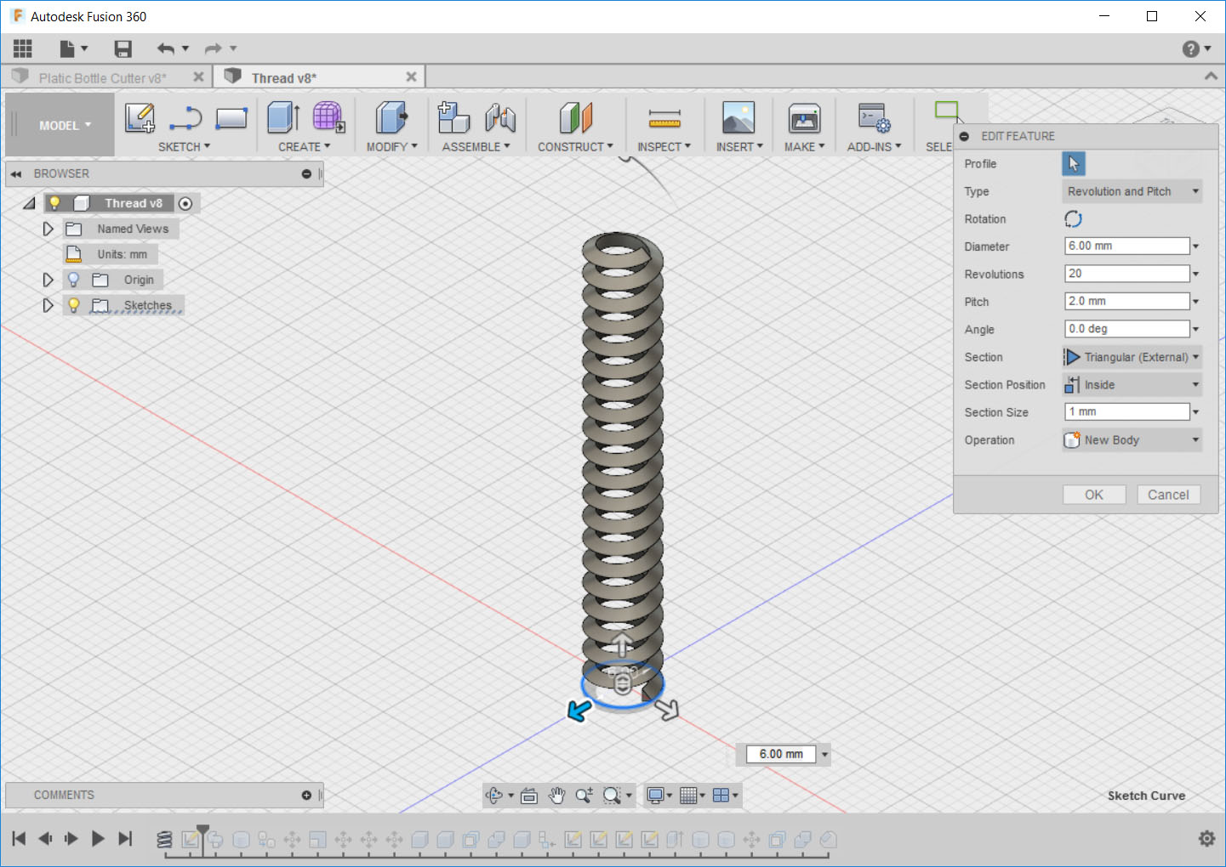This screenshot has height=867, width=1226.
Task: Click the Profile selection arrow button
Action: [1074, 163]
